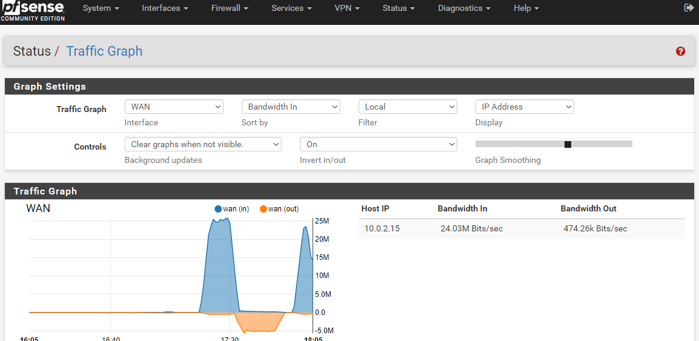The width and height of the screenshot is (699, 341).
Task: Toggle the wan (in) legend series
Action: point(232,209)
